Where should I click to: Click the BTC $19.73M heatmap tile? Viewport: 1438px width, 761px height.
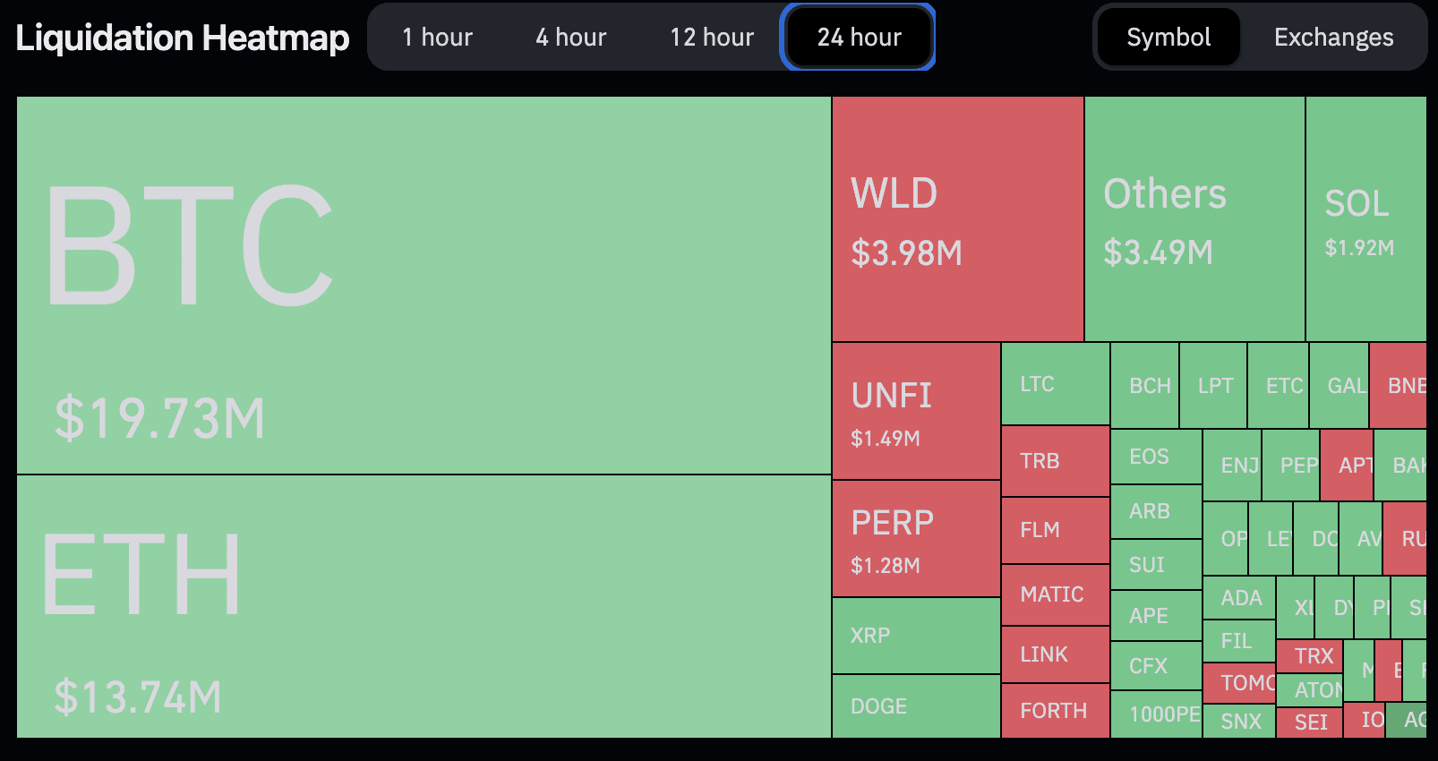pos(424,285)
